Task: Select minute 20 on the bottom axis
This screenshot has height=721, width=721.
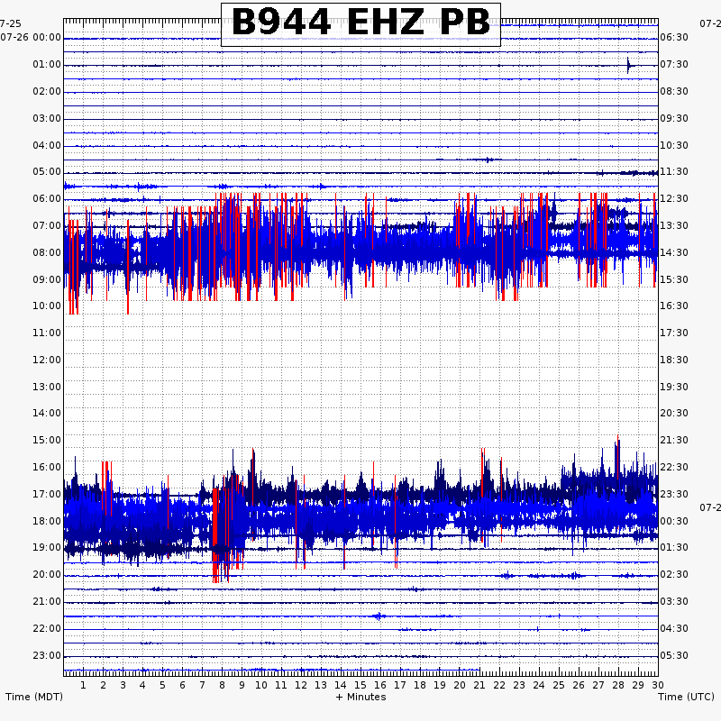Action: coord(460,685)
